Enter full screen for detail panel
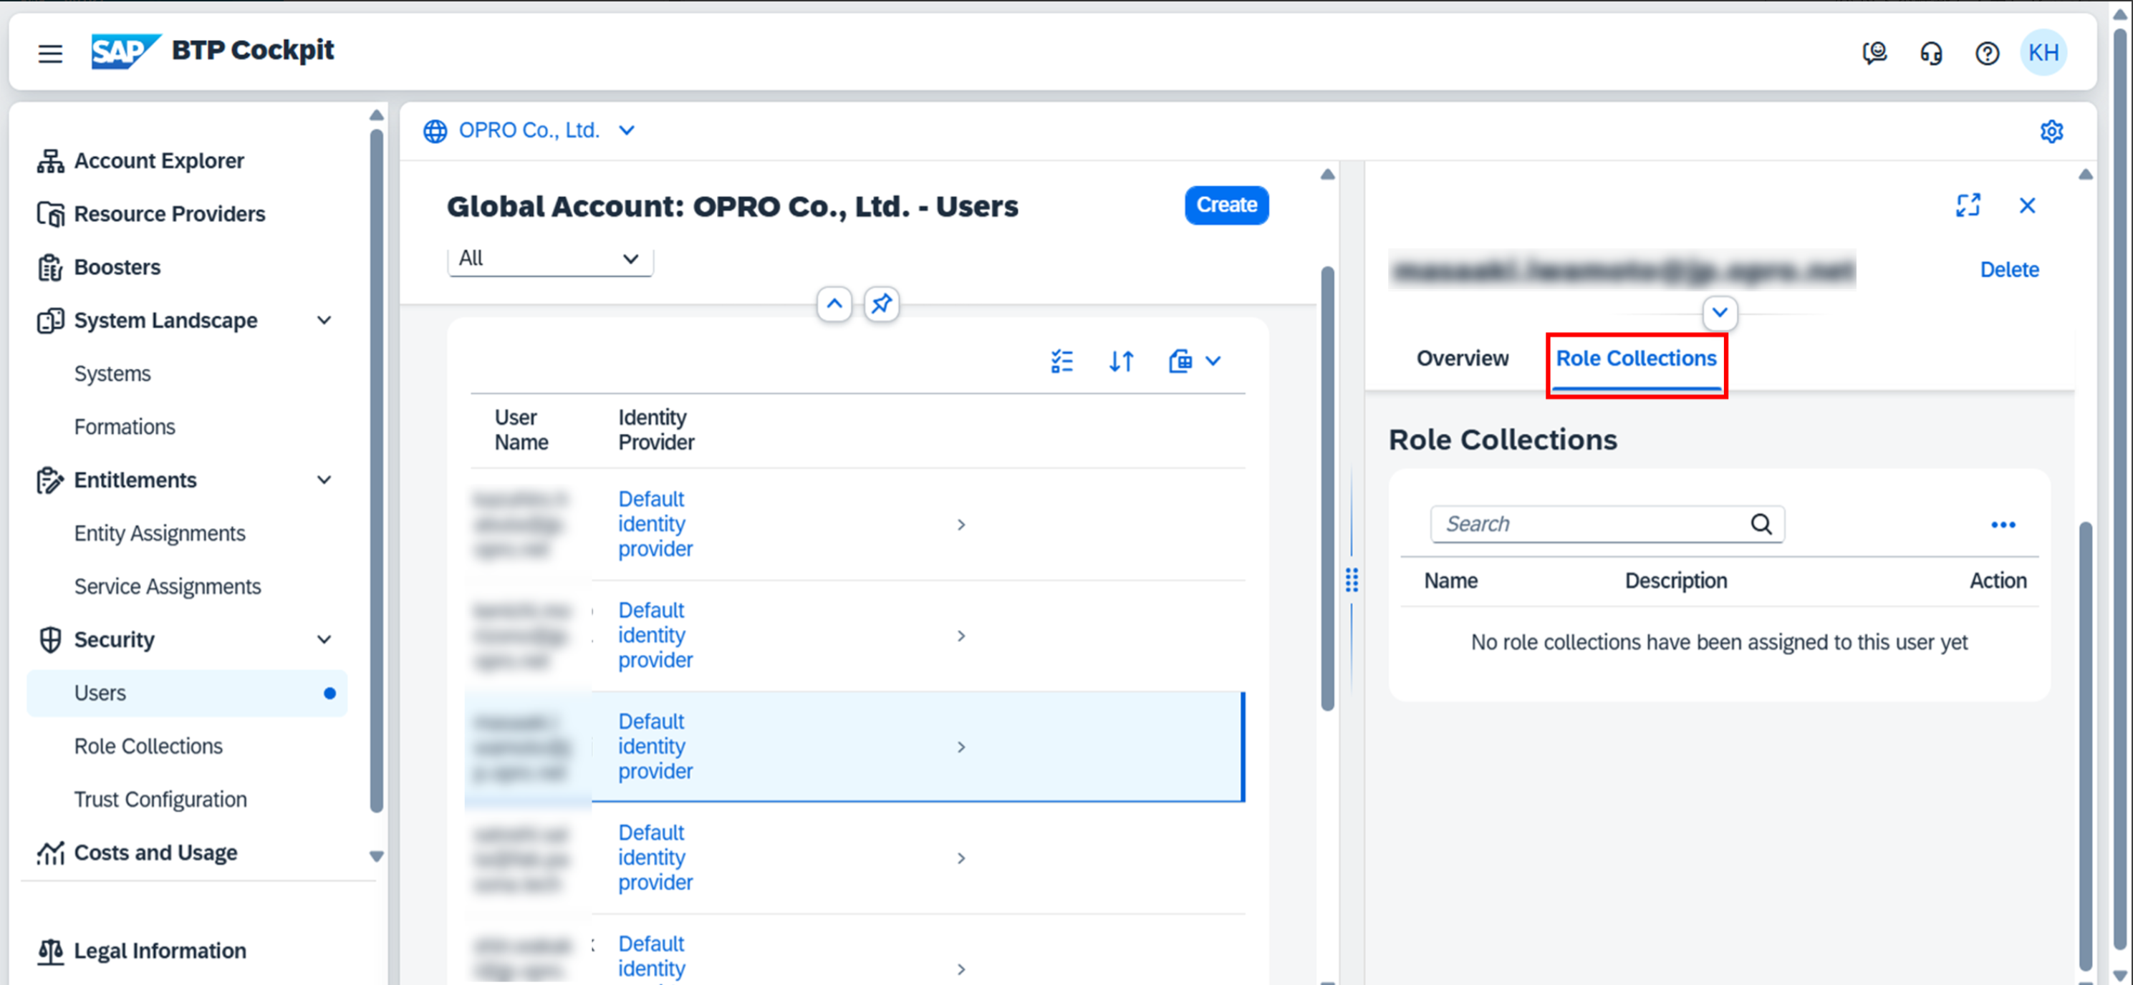The height and width of the screenshot is (985, 2133). pos(1968,205)
